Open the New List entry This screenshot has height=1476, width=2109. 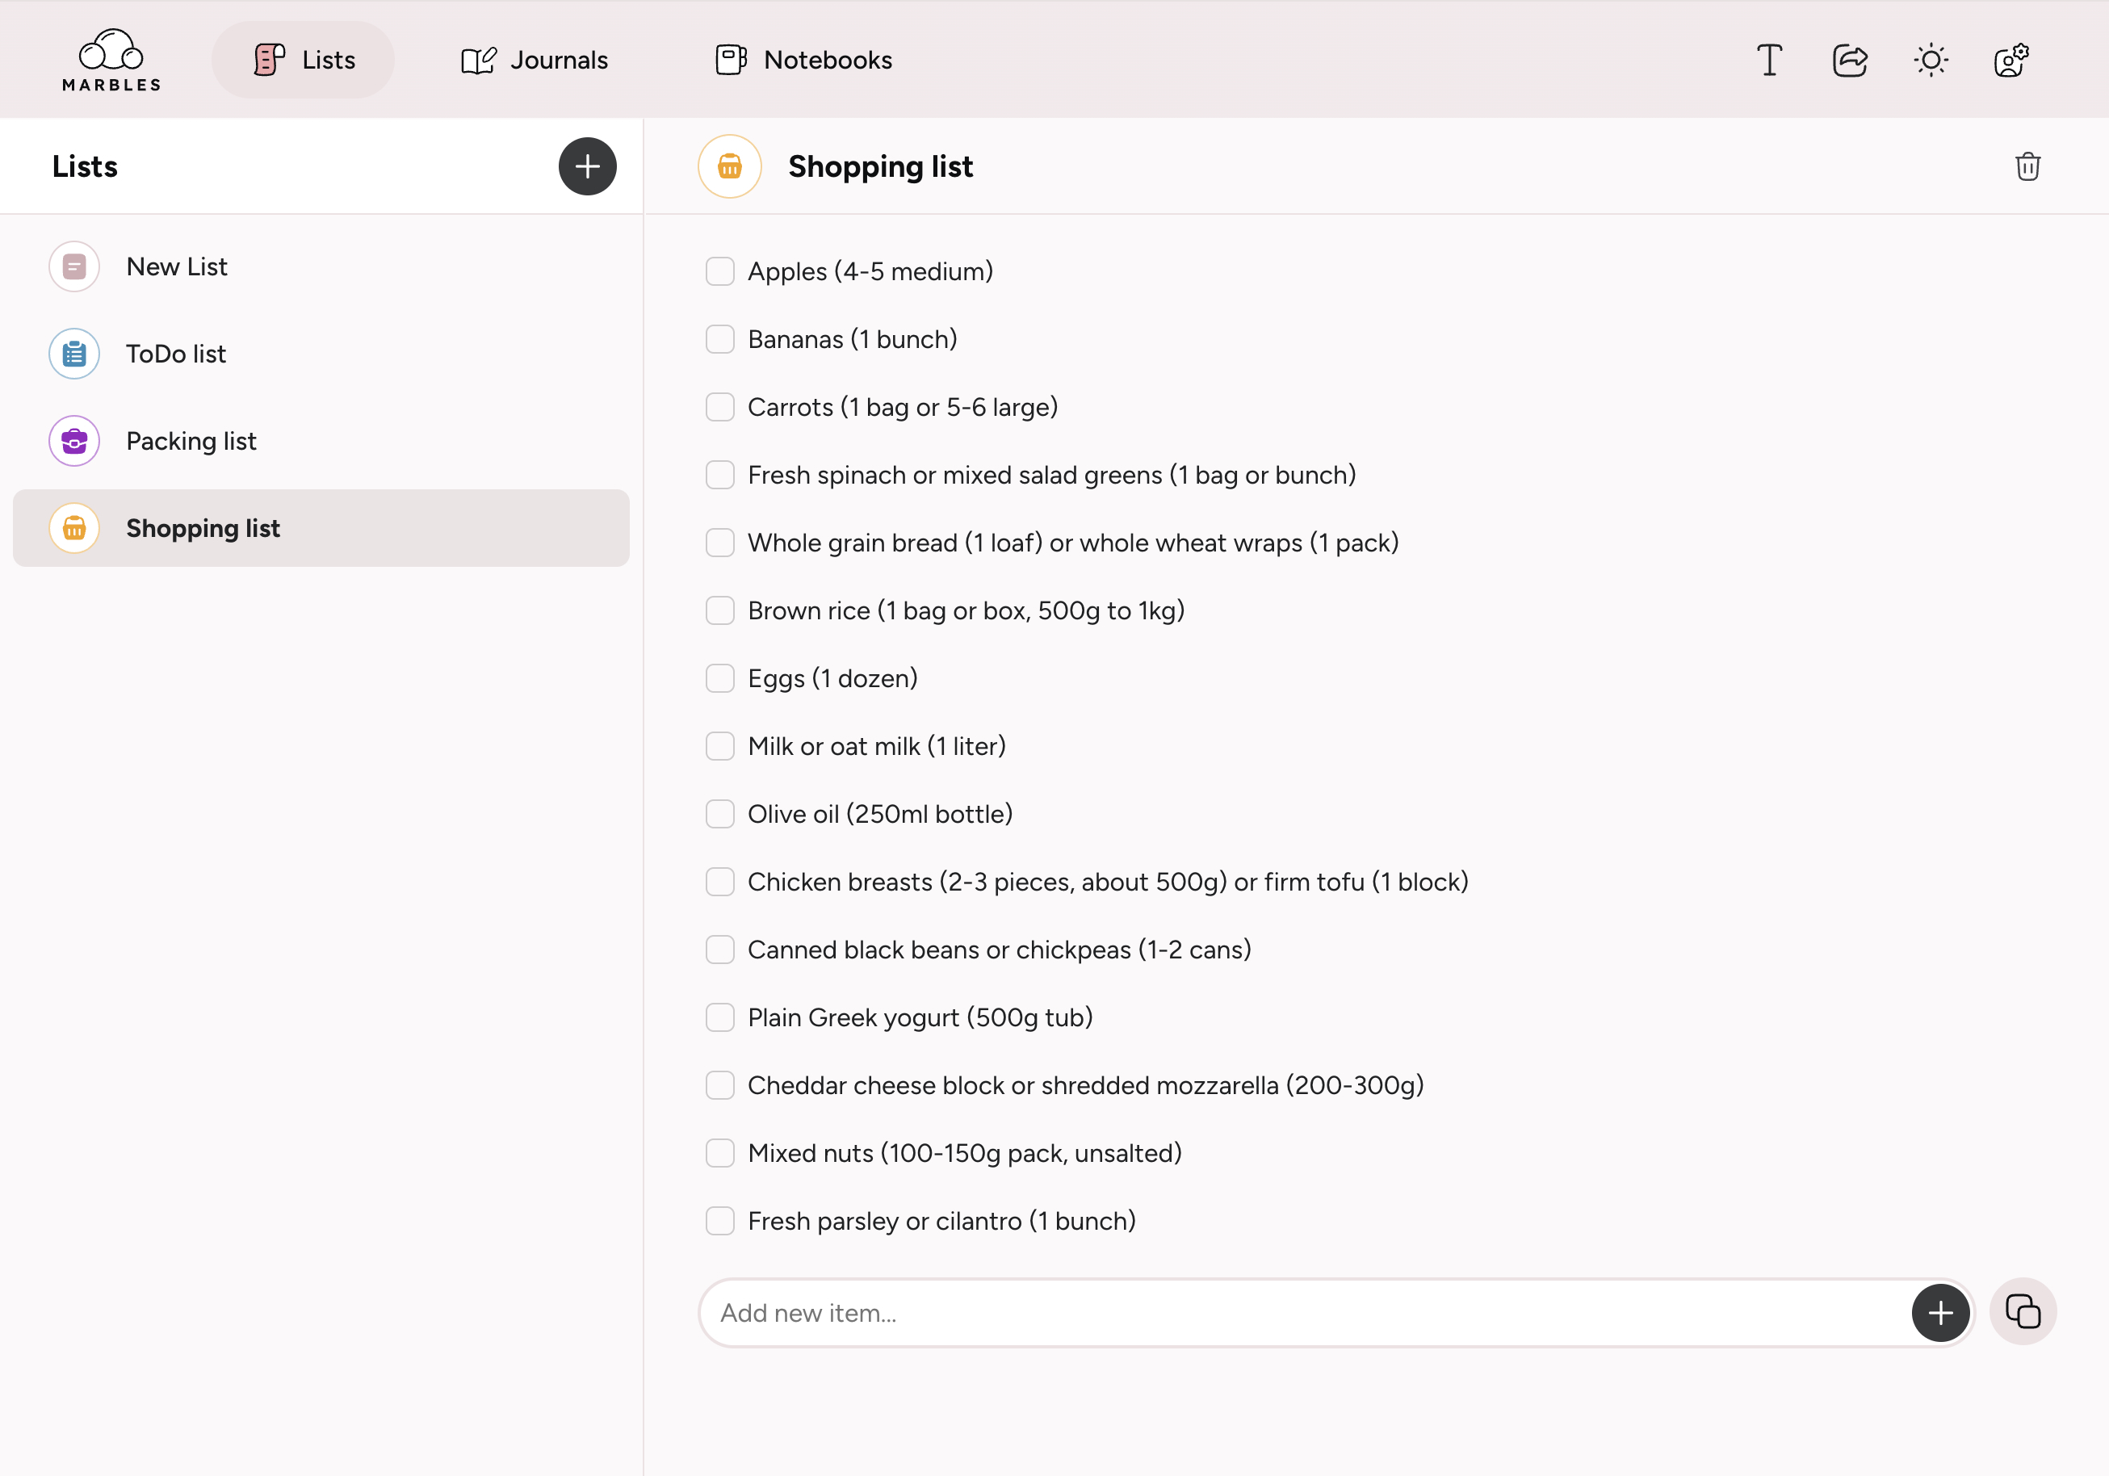[x=178, y=266]
